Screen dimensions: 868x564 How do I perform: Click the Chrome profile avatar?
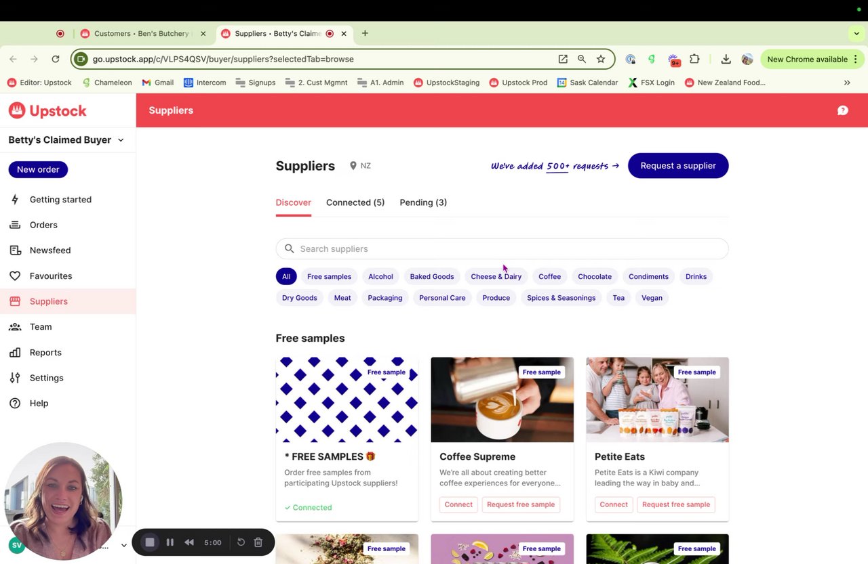[x=747, y=59]
